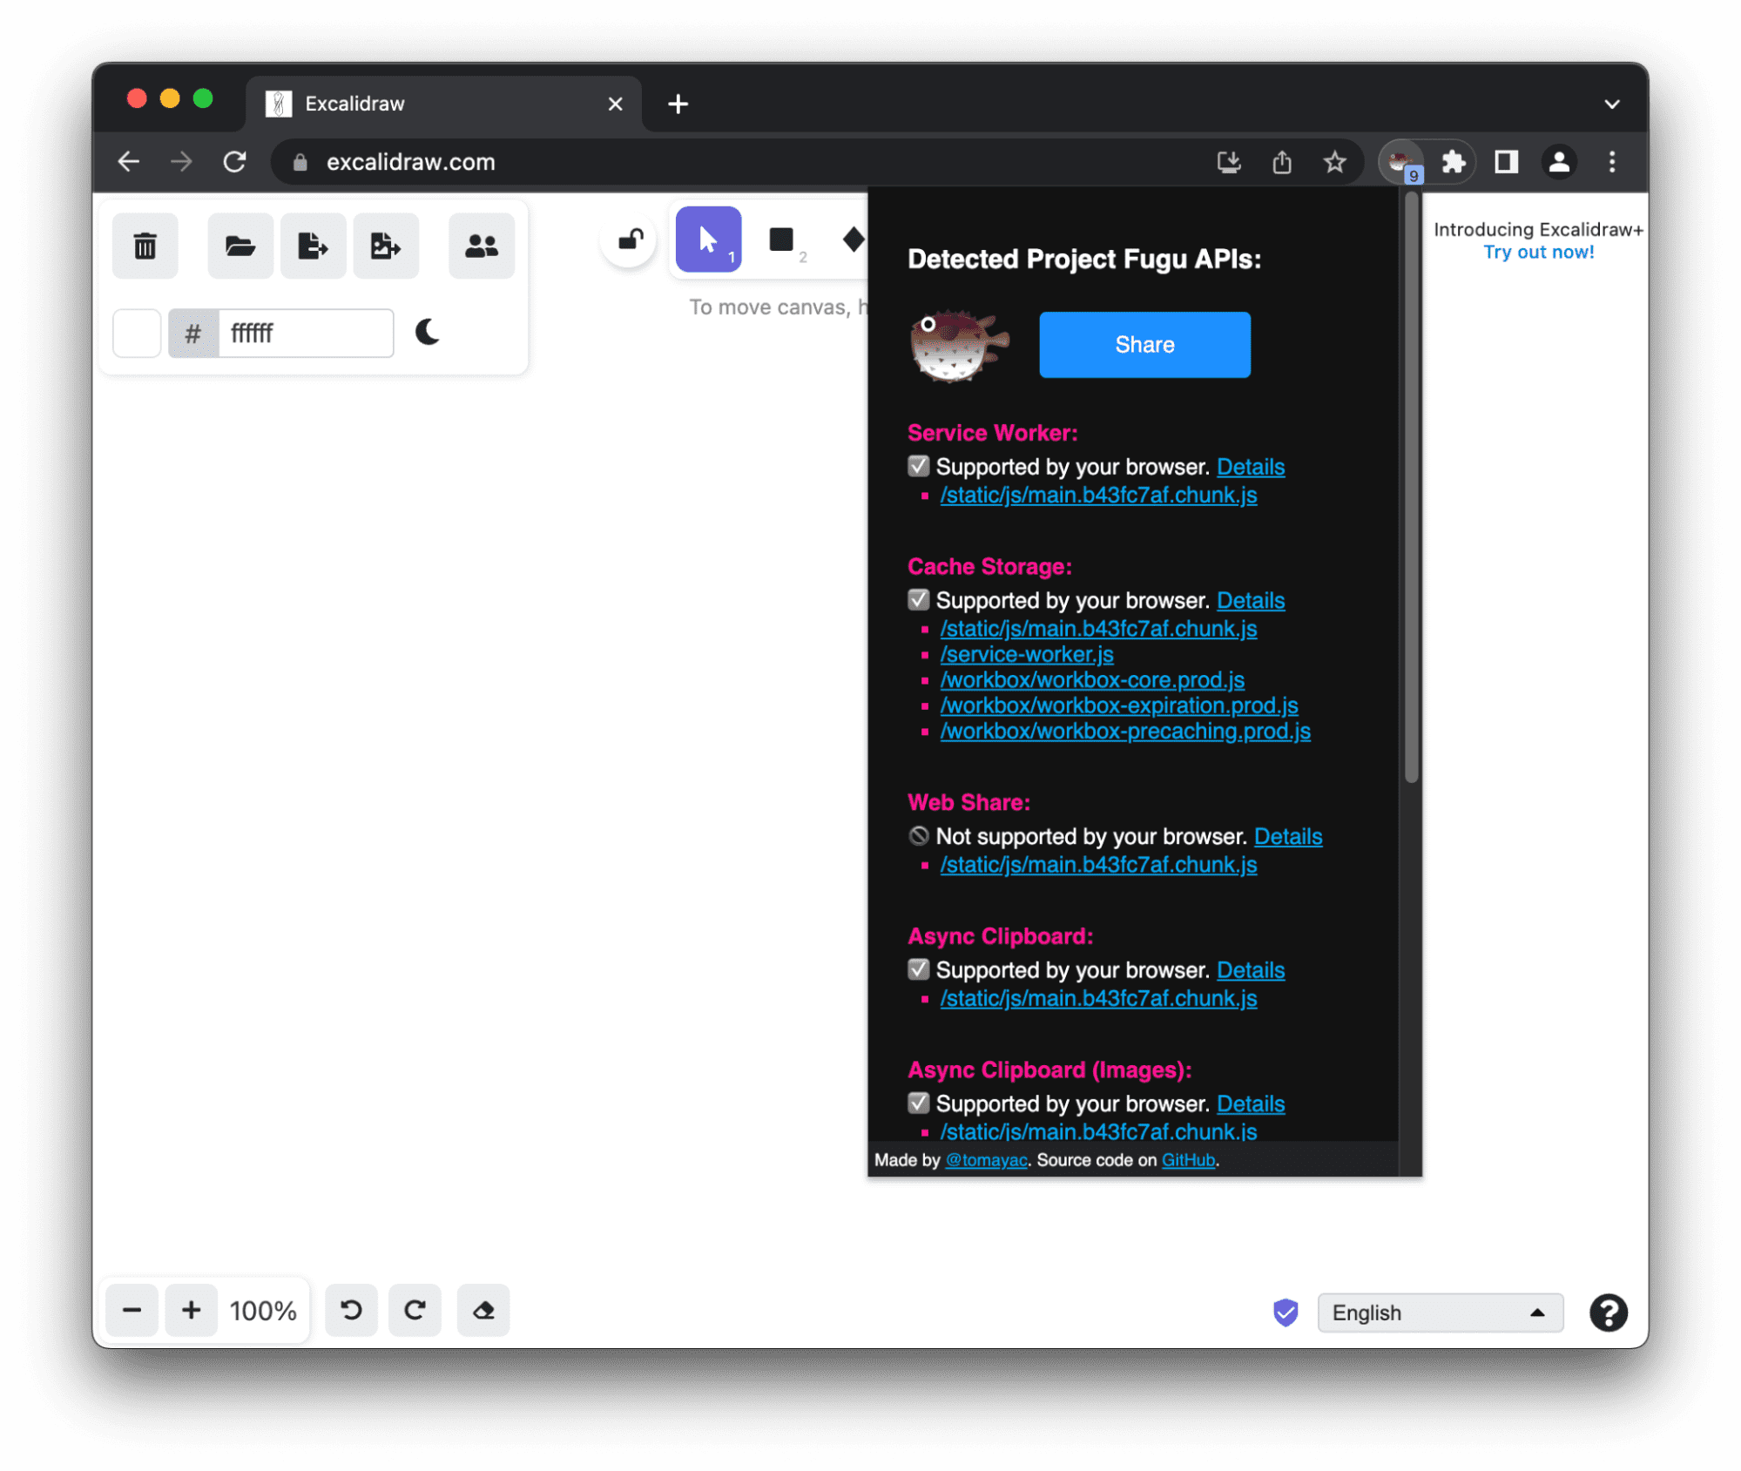The image size is (1741, 1471).
Task: Click the GitHub source code link
Action: click(1185, 1158)
